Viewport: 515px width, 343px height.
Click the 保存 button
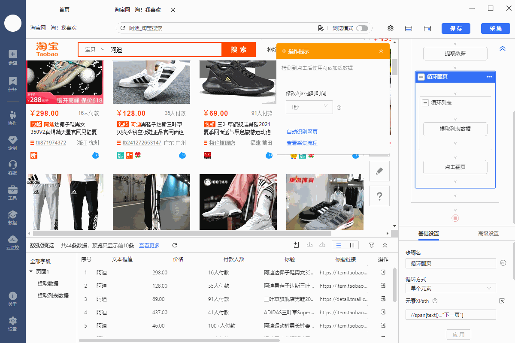point(456,28)
